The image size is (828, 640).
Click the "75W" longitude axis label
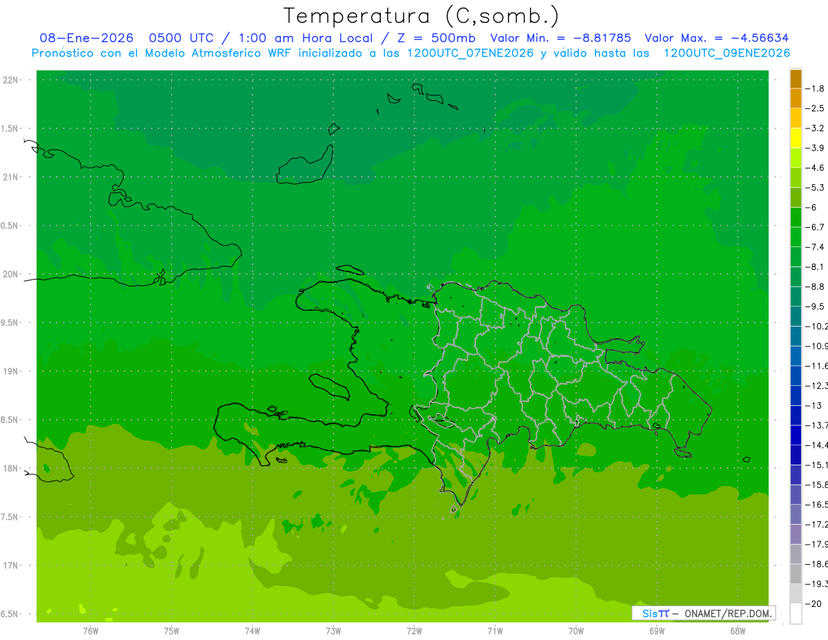click(172, 630)
